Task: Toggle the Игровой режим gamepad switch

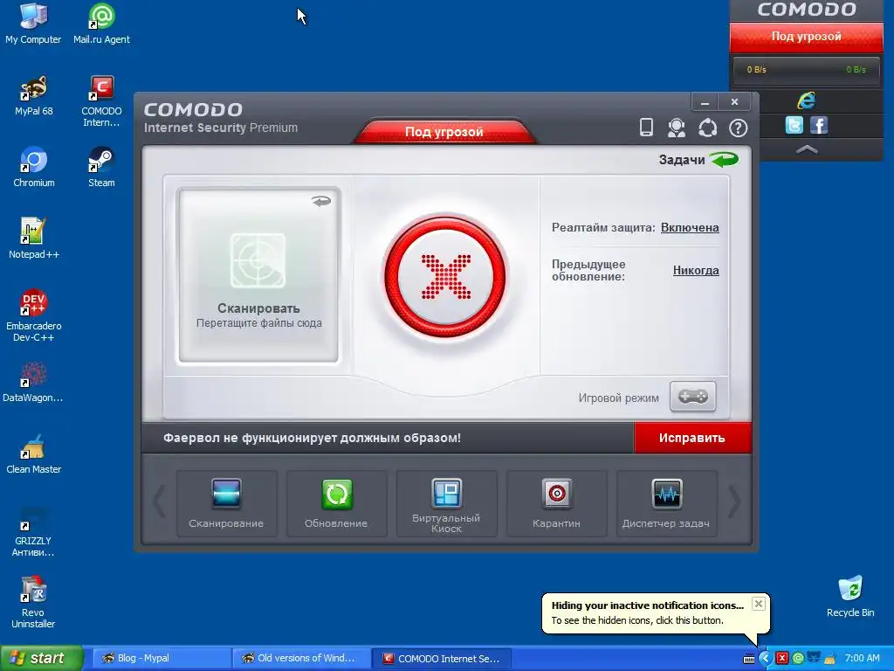Action: [x=692, y=397]
